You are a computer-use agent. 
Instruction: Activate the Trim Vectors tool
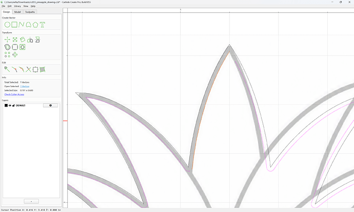click(x=28, y=70)
